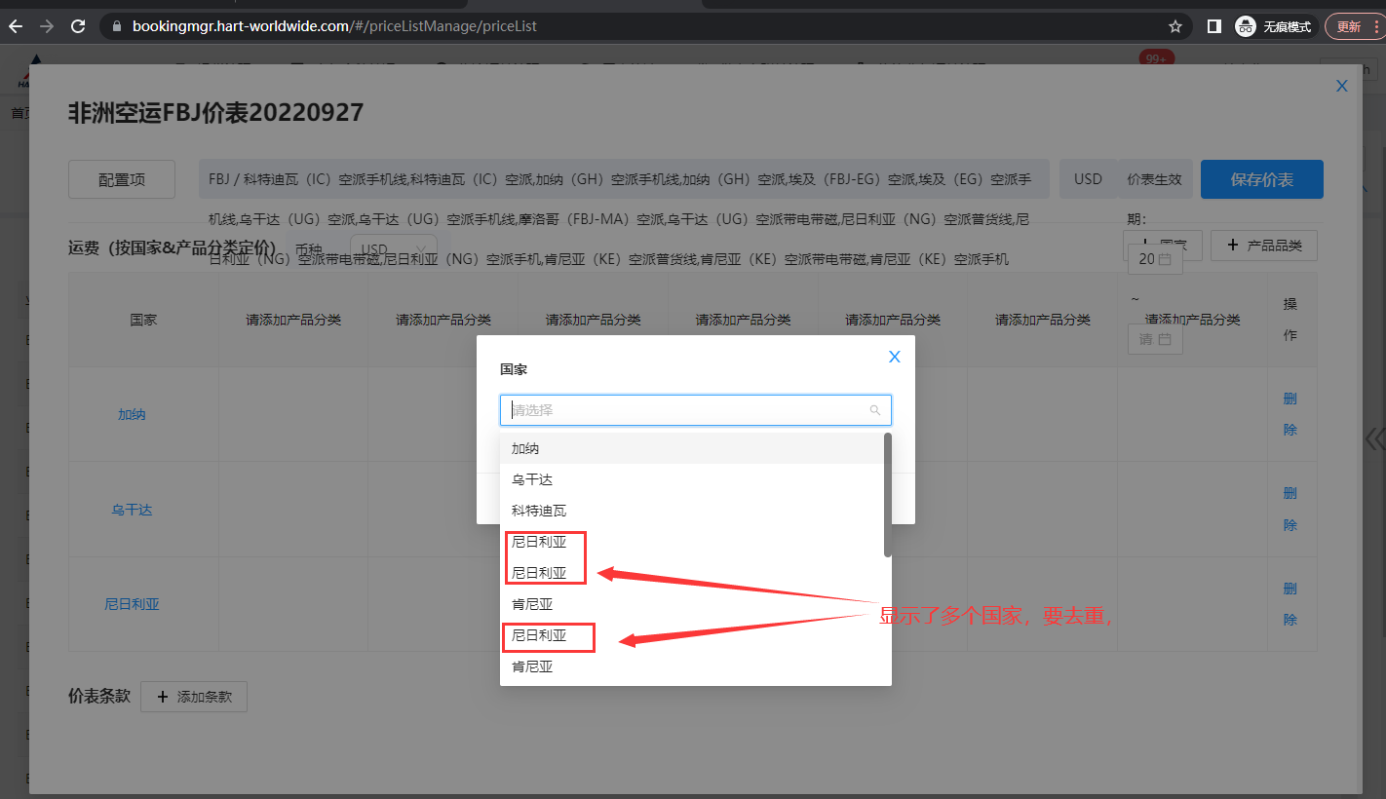The image size is (1386, 799).
Task: Close the 国家 selection dialog
Action: pos(894,357)
